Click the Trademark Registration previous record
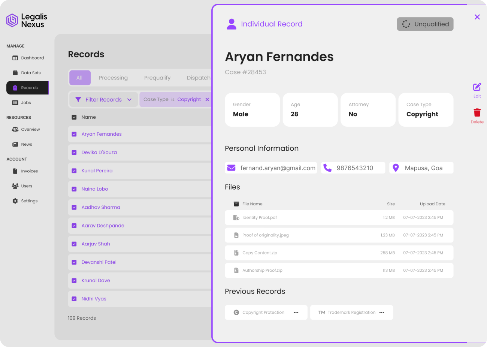This screenshot has width=487, height=347. tap(351, 313)
